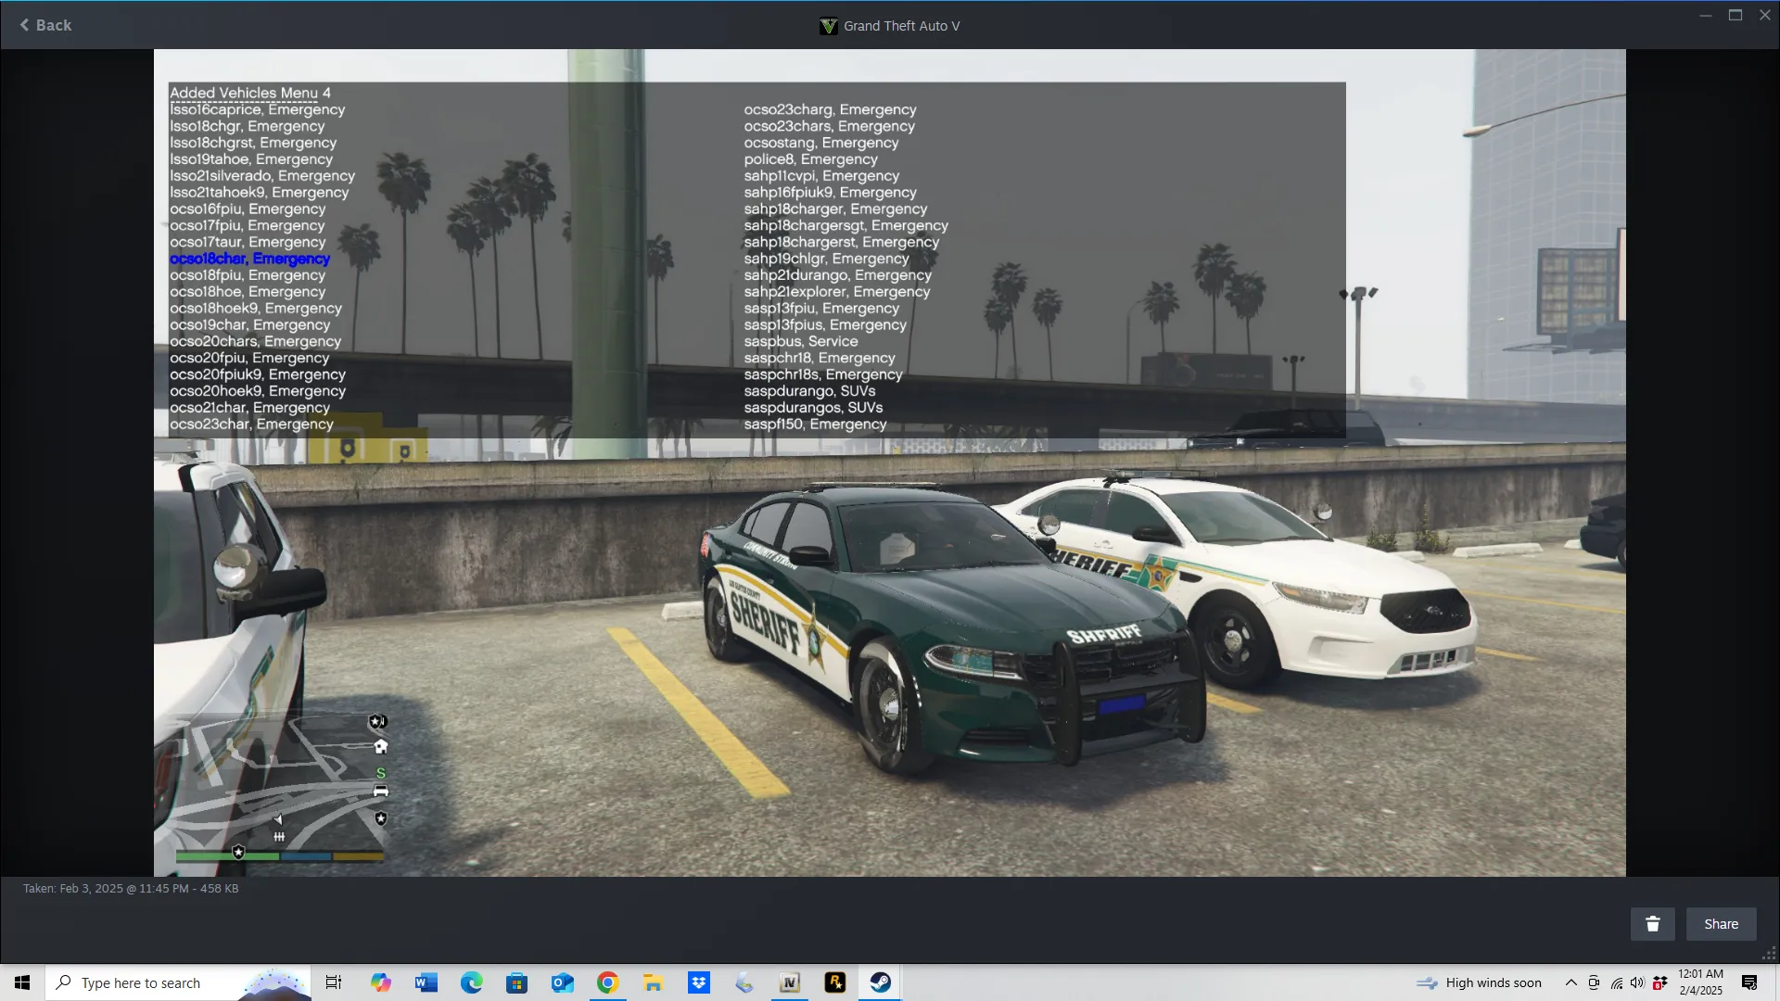Select ocso18char, Emergency menu entry
The height and width of the screenshot is (1001, 1780).
[249, 259]
